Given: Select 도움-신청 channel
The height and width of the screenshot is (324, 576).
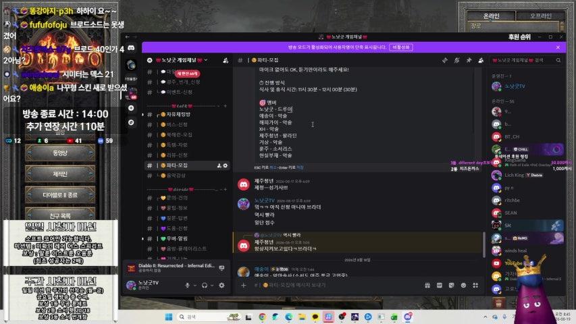Looking at the screenshot, I should tap(188, 229).
